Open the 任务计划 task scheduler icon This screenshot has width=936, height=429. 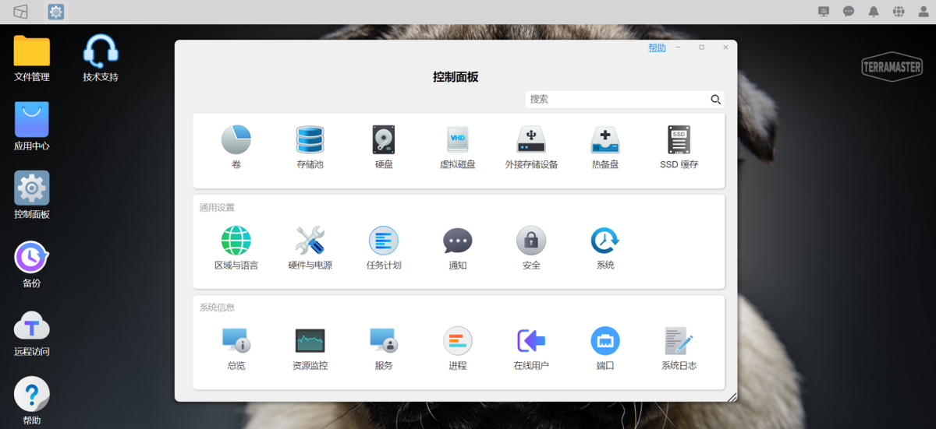384,241
